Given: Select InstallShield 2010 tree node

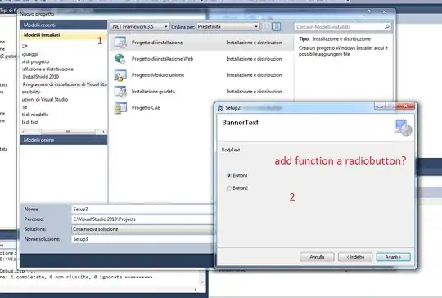Looking at the screenshot, I should 41,77.
